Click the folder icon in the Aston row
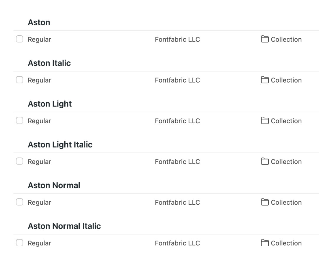Image resolution: width=333 pixels, height=269 pixels. pyautogui.click(x=265, y=39)
